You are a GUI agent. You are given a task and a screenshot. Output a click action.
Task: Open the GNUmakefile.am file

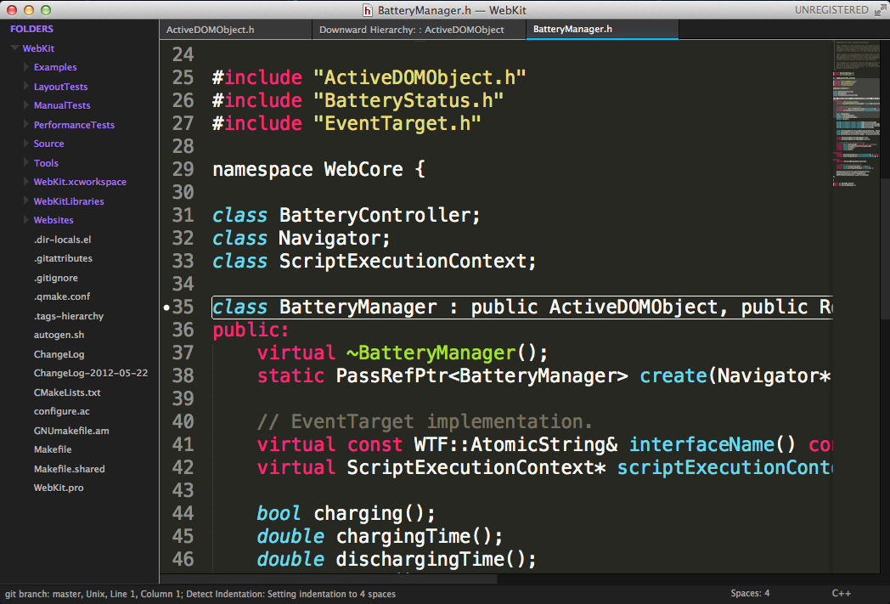(71, 431)
